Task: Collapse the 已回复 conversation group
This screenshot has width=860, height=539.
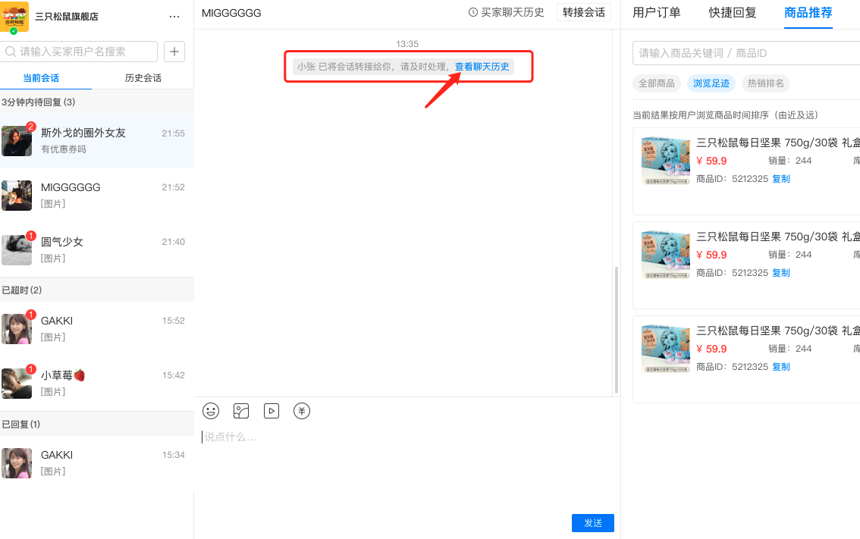Action: click(21, 424)
